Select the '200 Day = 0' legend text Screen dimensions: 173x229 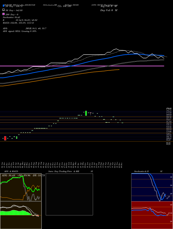click(12, 15)
